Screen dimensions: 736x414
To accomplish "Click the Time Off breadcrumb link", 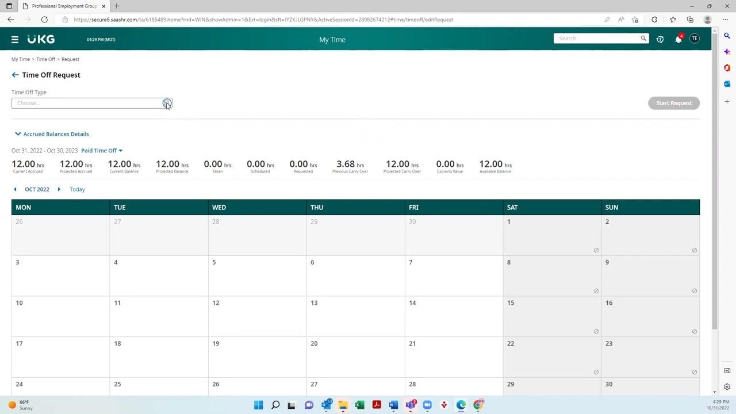I will pyautogui.click(x=45, y=59).
